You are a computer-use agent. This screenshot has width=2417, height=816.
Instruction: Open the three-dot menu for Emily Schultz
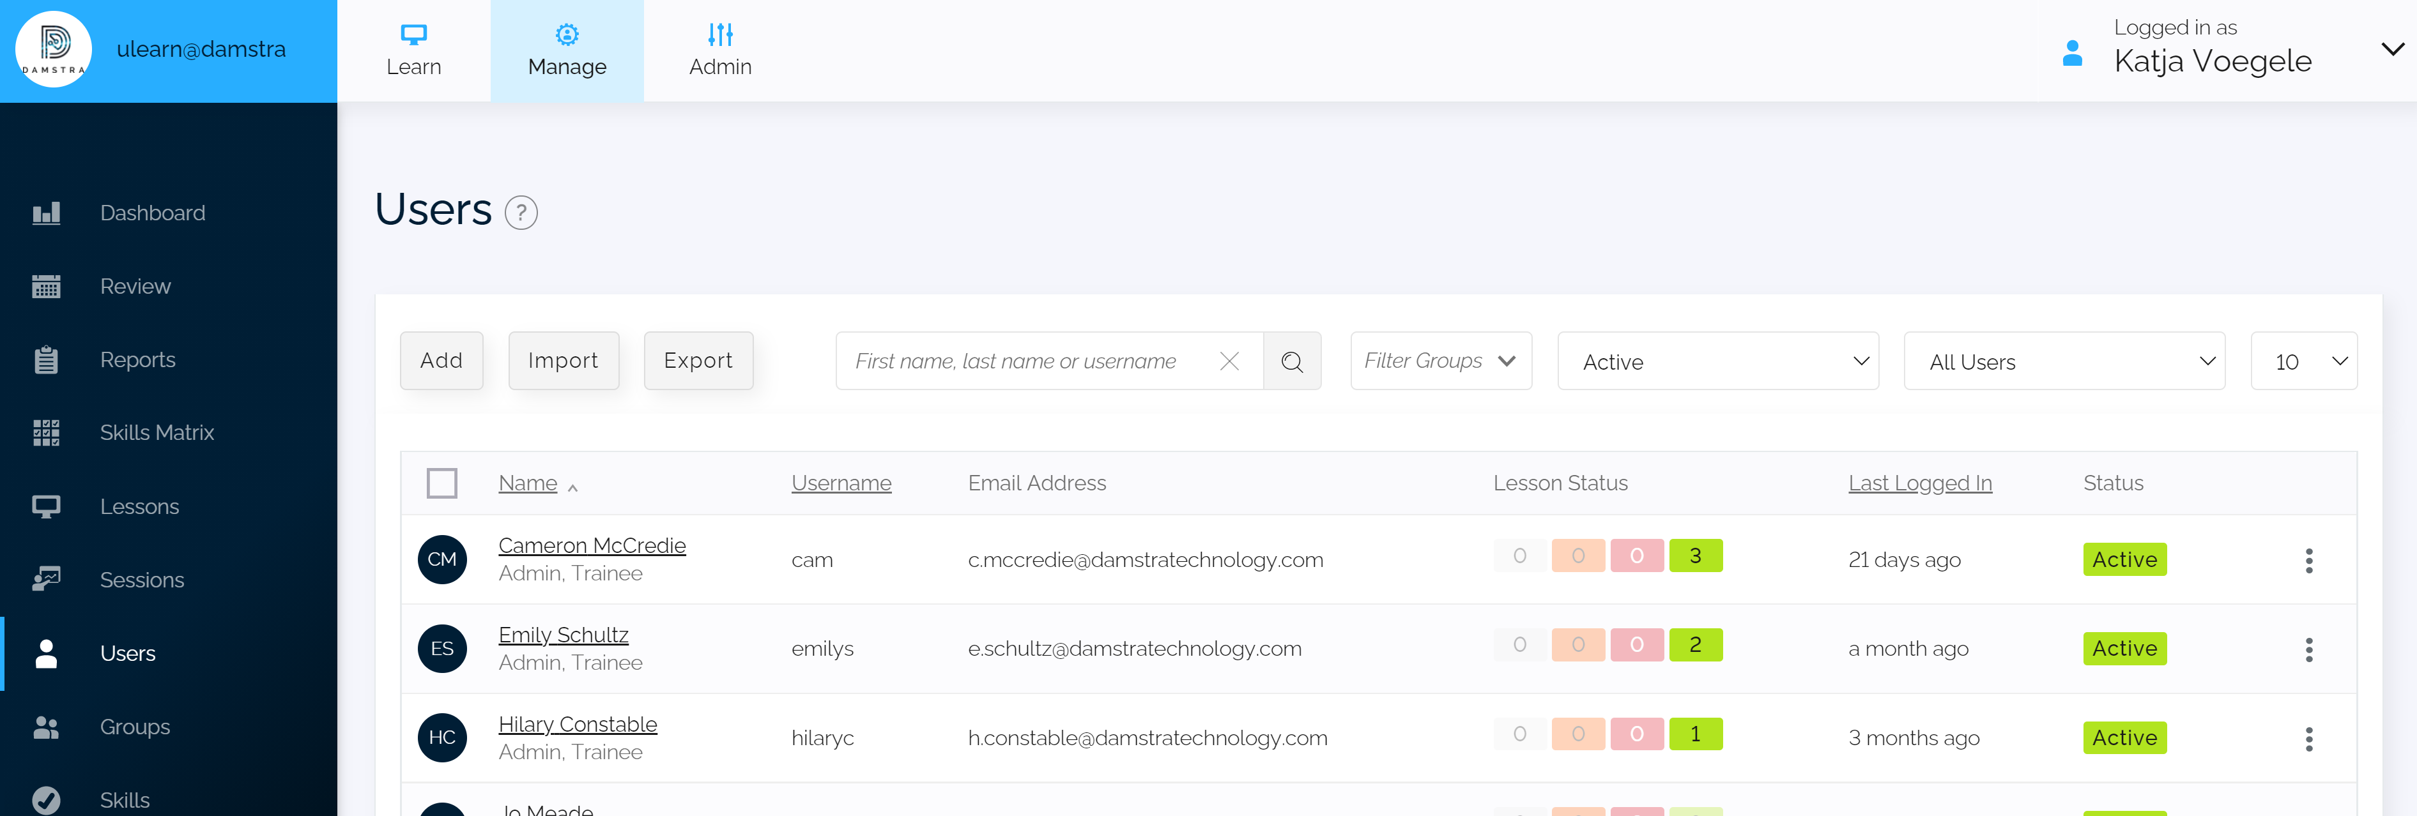click(2309, 648)
